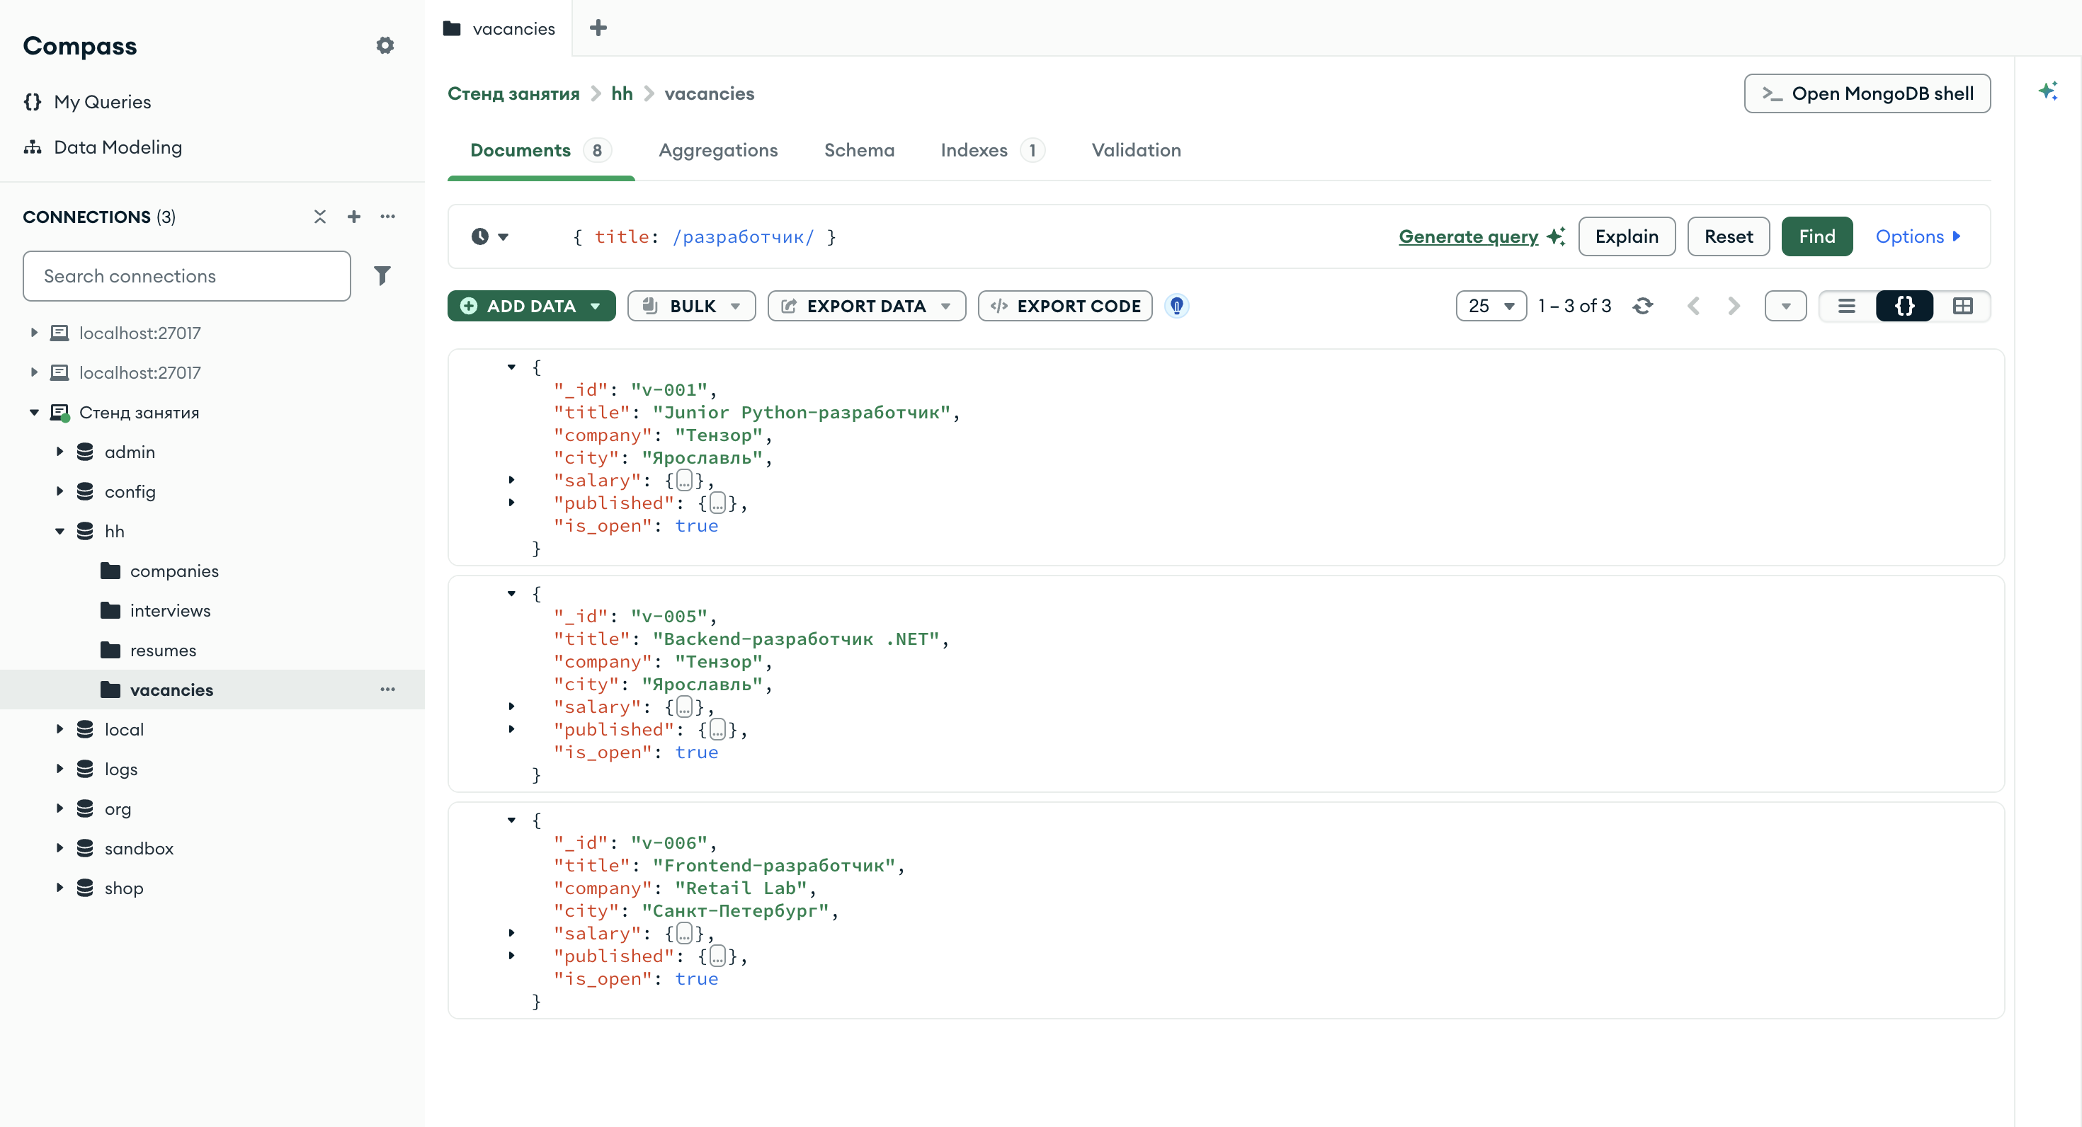Switch to Validation tab
Image resolution: width=2082 pixels, height=1127 pixels.
point(1137,150)
